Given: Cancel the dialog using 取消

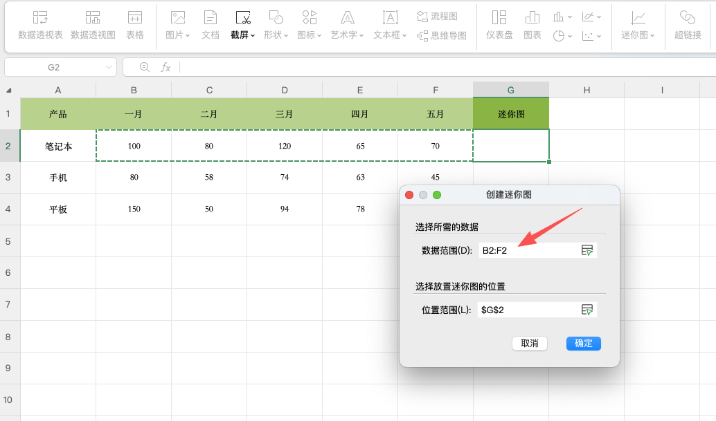Looking at the screenshot, I should point(530,343).
